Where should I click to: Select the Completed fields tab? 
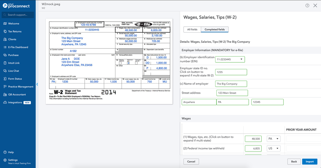(215, 30)
